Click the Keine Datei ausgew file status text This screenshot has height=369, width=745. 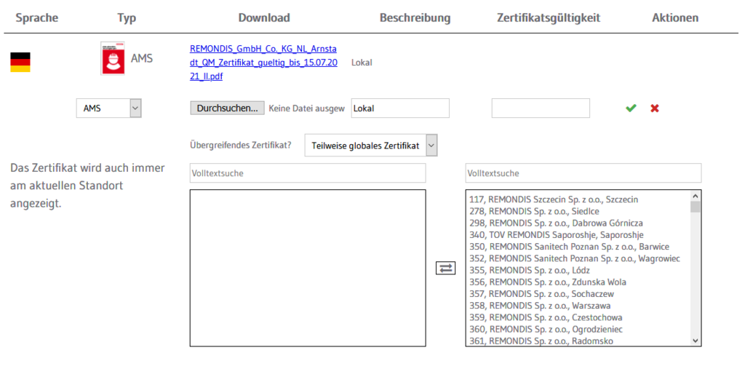tap(306, 108)
